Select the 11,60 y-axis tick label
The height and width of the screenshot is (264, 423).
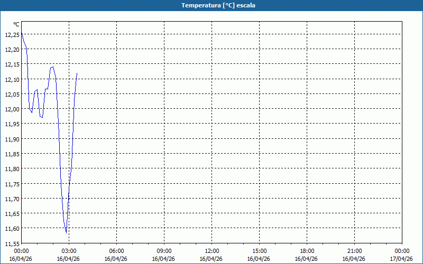(x=12, y=229)
